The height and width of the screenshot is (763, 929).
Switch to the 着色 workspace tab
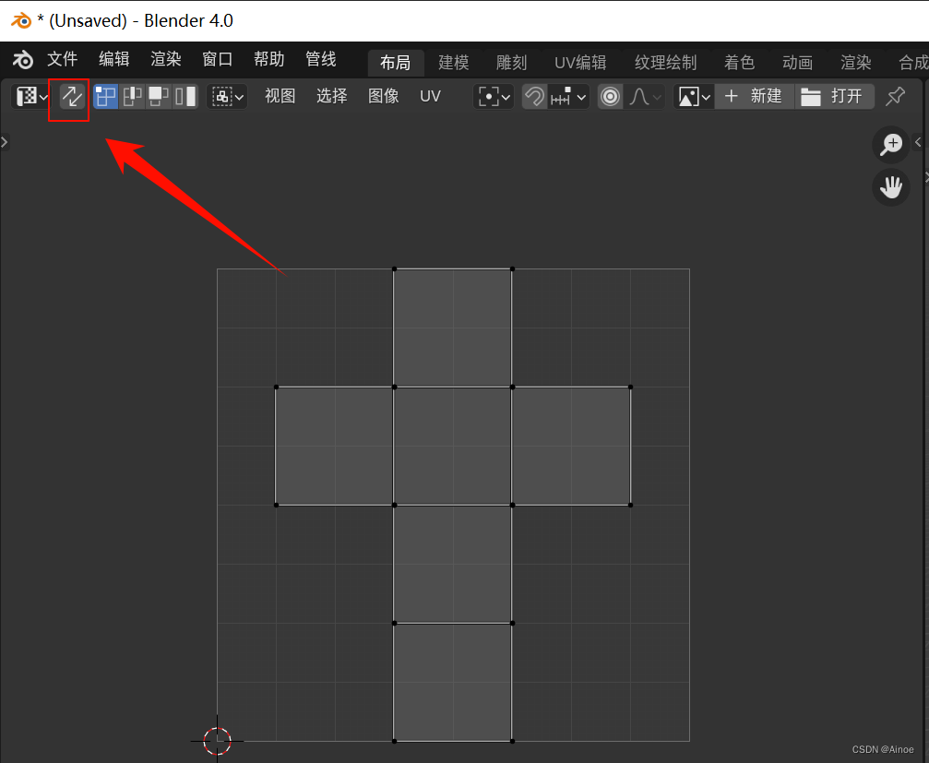739,62
